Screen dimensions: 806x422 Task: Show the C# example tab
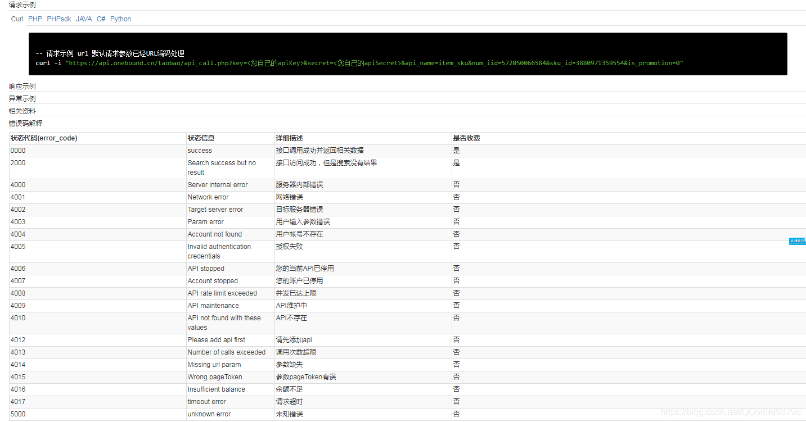101,19
